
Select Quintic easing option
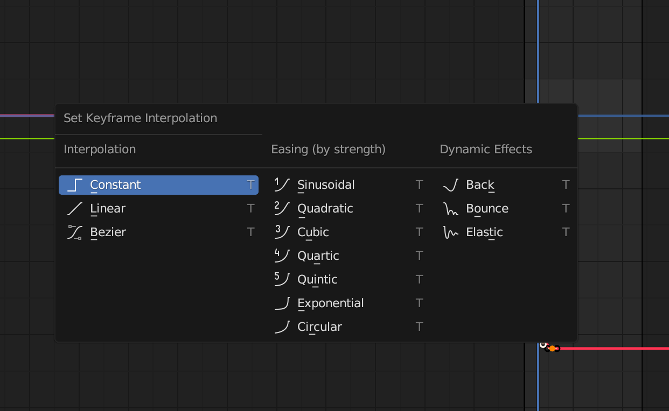pos(317,280)
